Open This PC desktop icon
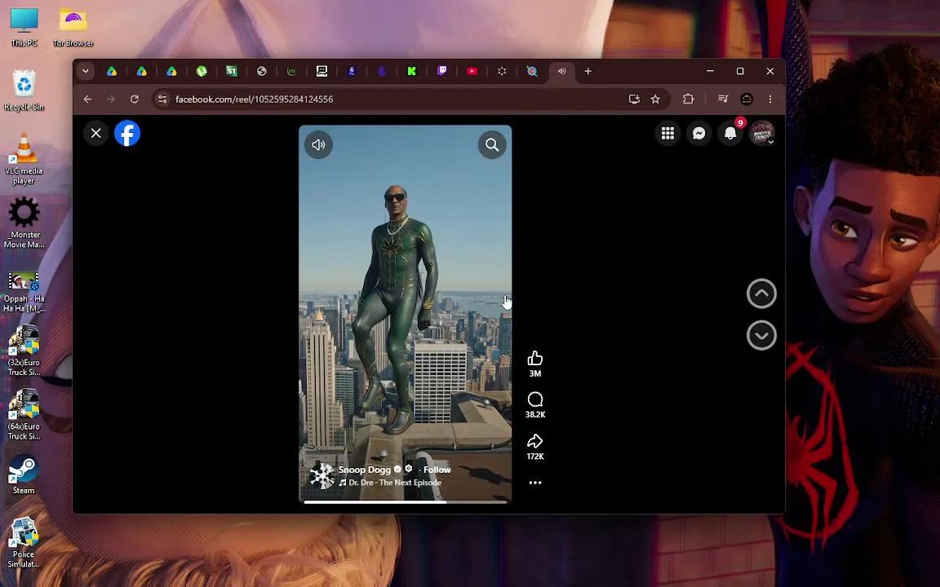 [24, 28]
